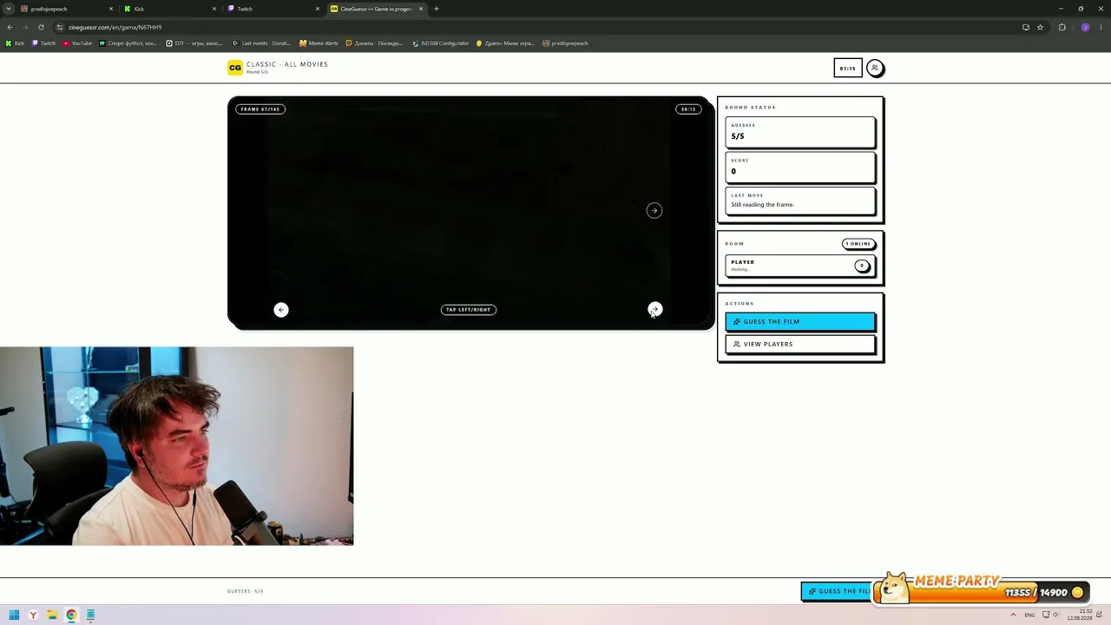Open the Last events bookmark

tap(261, 43)
